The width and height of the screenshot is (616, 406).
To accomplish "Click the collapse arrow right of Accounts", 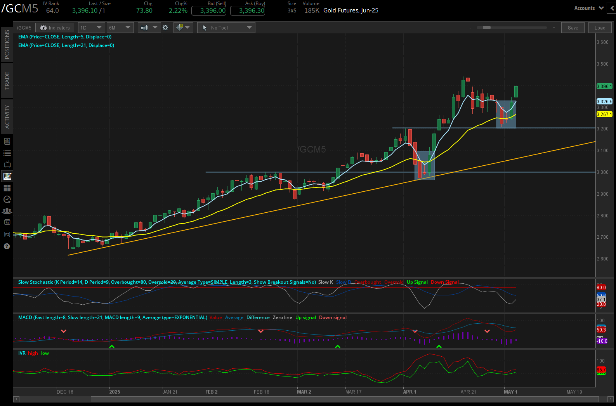I will (611, 8).
